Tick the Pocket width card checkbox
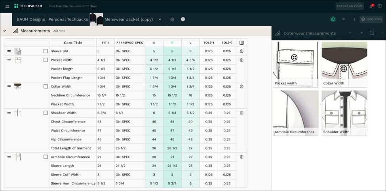386x191 pixels. [x=46, y=60]
